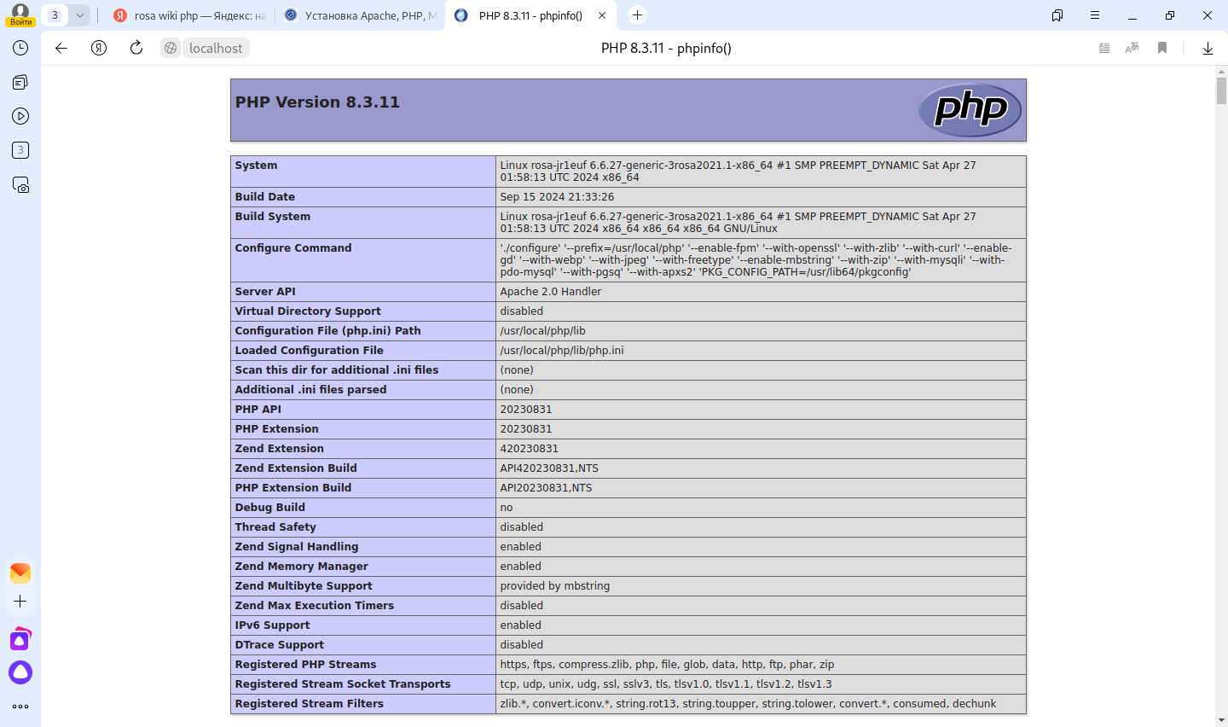
Task: Bookmark this page
Action: click(x=1162, y=49)
